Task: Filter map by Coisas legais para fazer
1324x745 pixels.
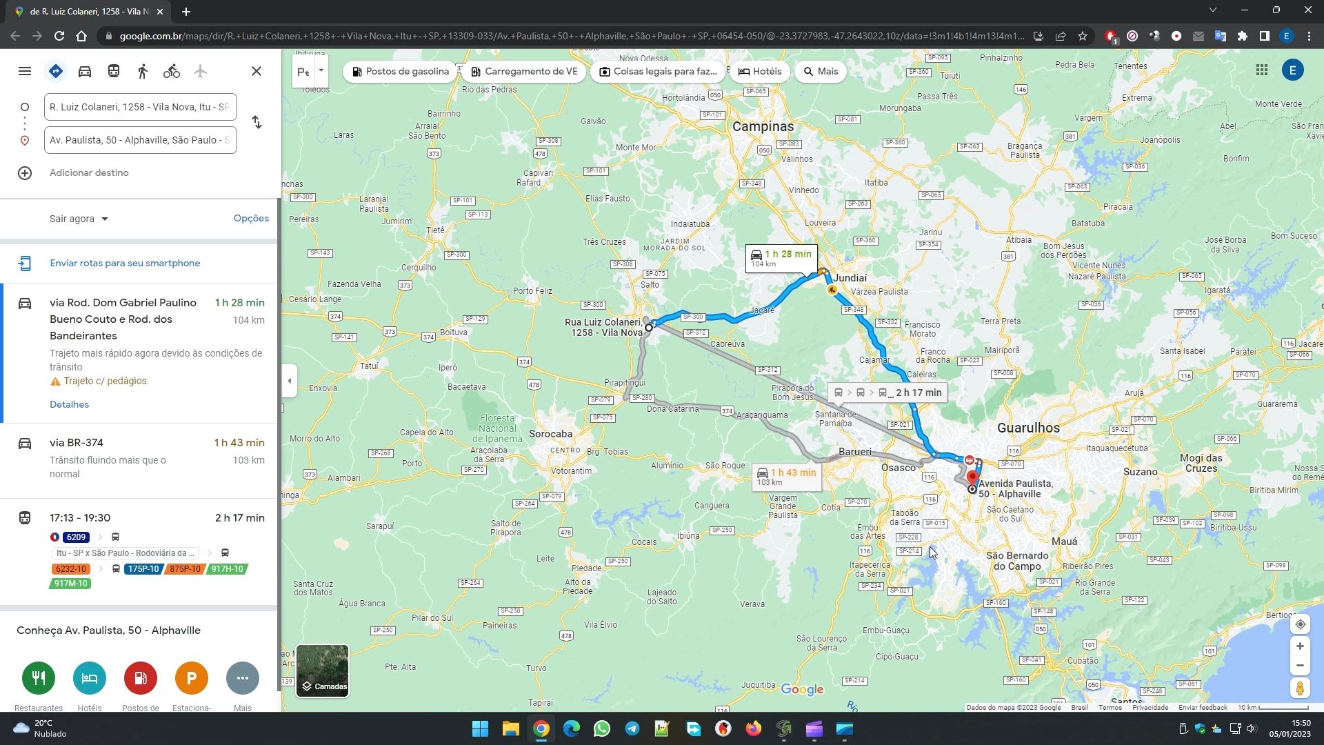Action: pos(657,71)
